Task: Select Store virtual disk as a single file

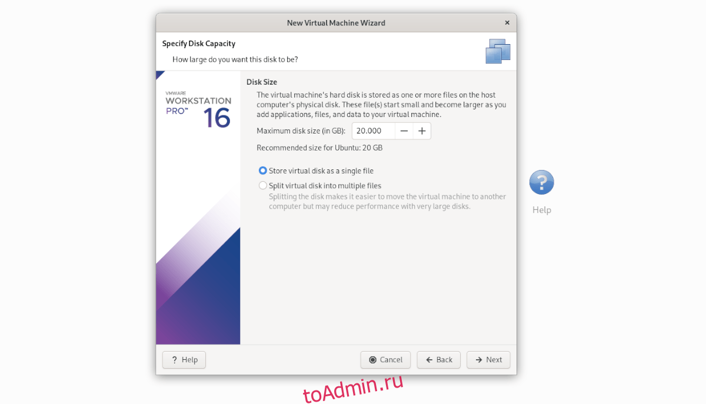Action: (x=263, y=171)
